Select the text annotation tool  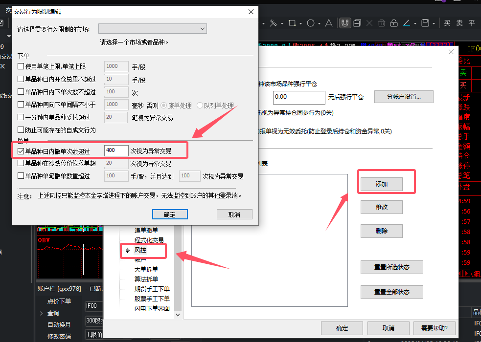click(x=329, y=23)
